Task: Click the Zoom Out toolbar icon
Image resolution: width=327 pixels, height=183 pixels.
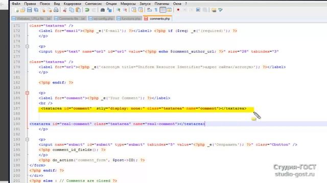Action: coord(125,10)
